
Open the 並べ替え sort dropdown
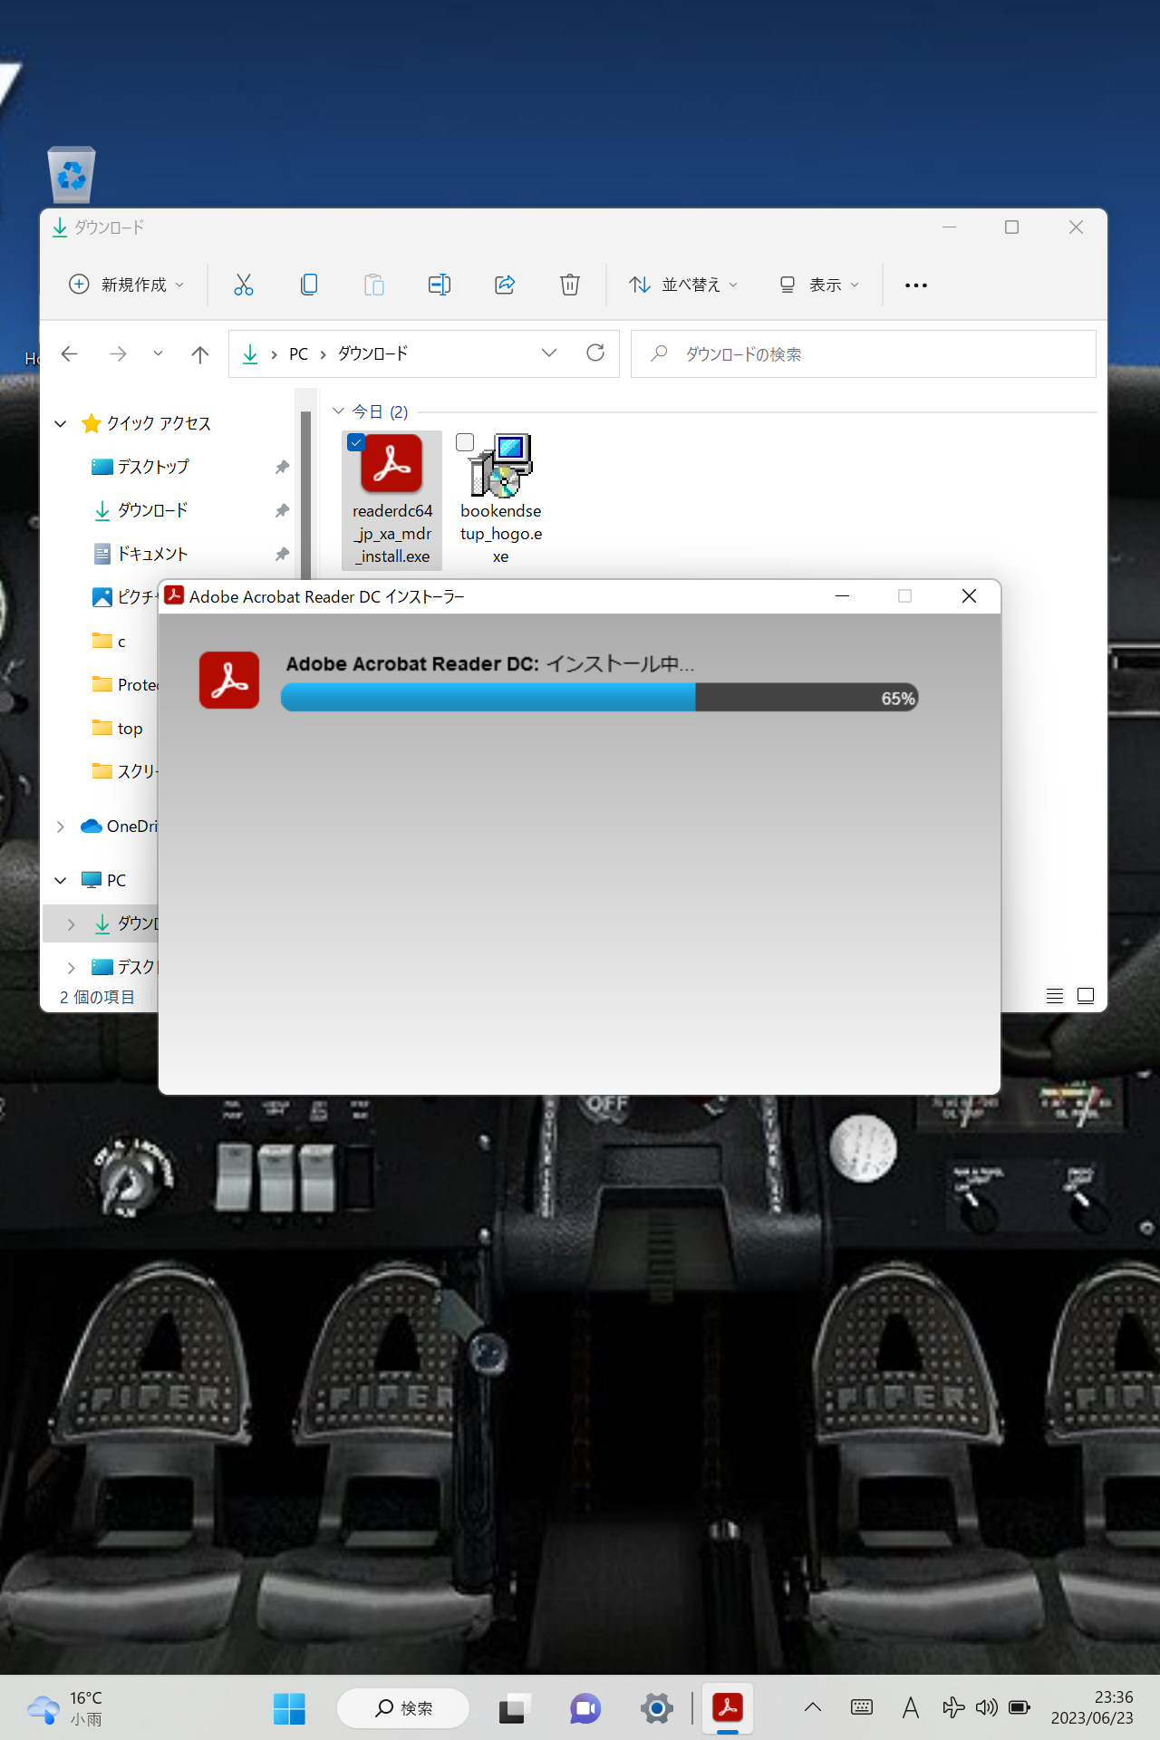click(684, 285)
